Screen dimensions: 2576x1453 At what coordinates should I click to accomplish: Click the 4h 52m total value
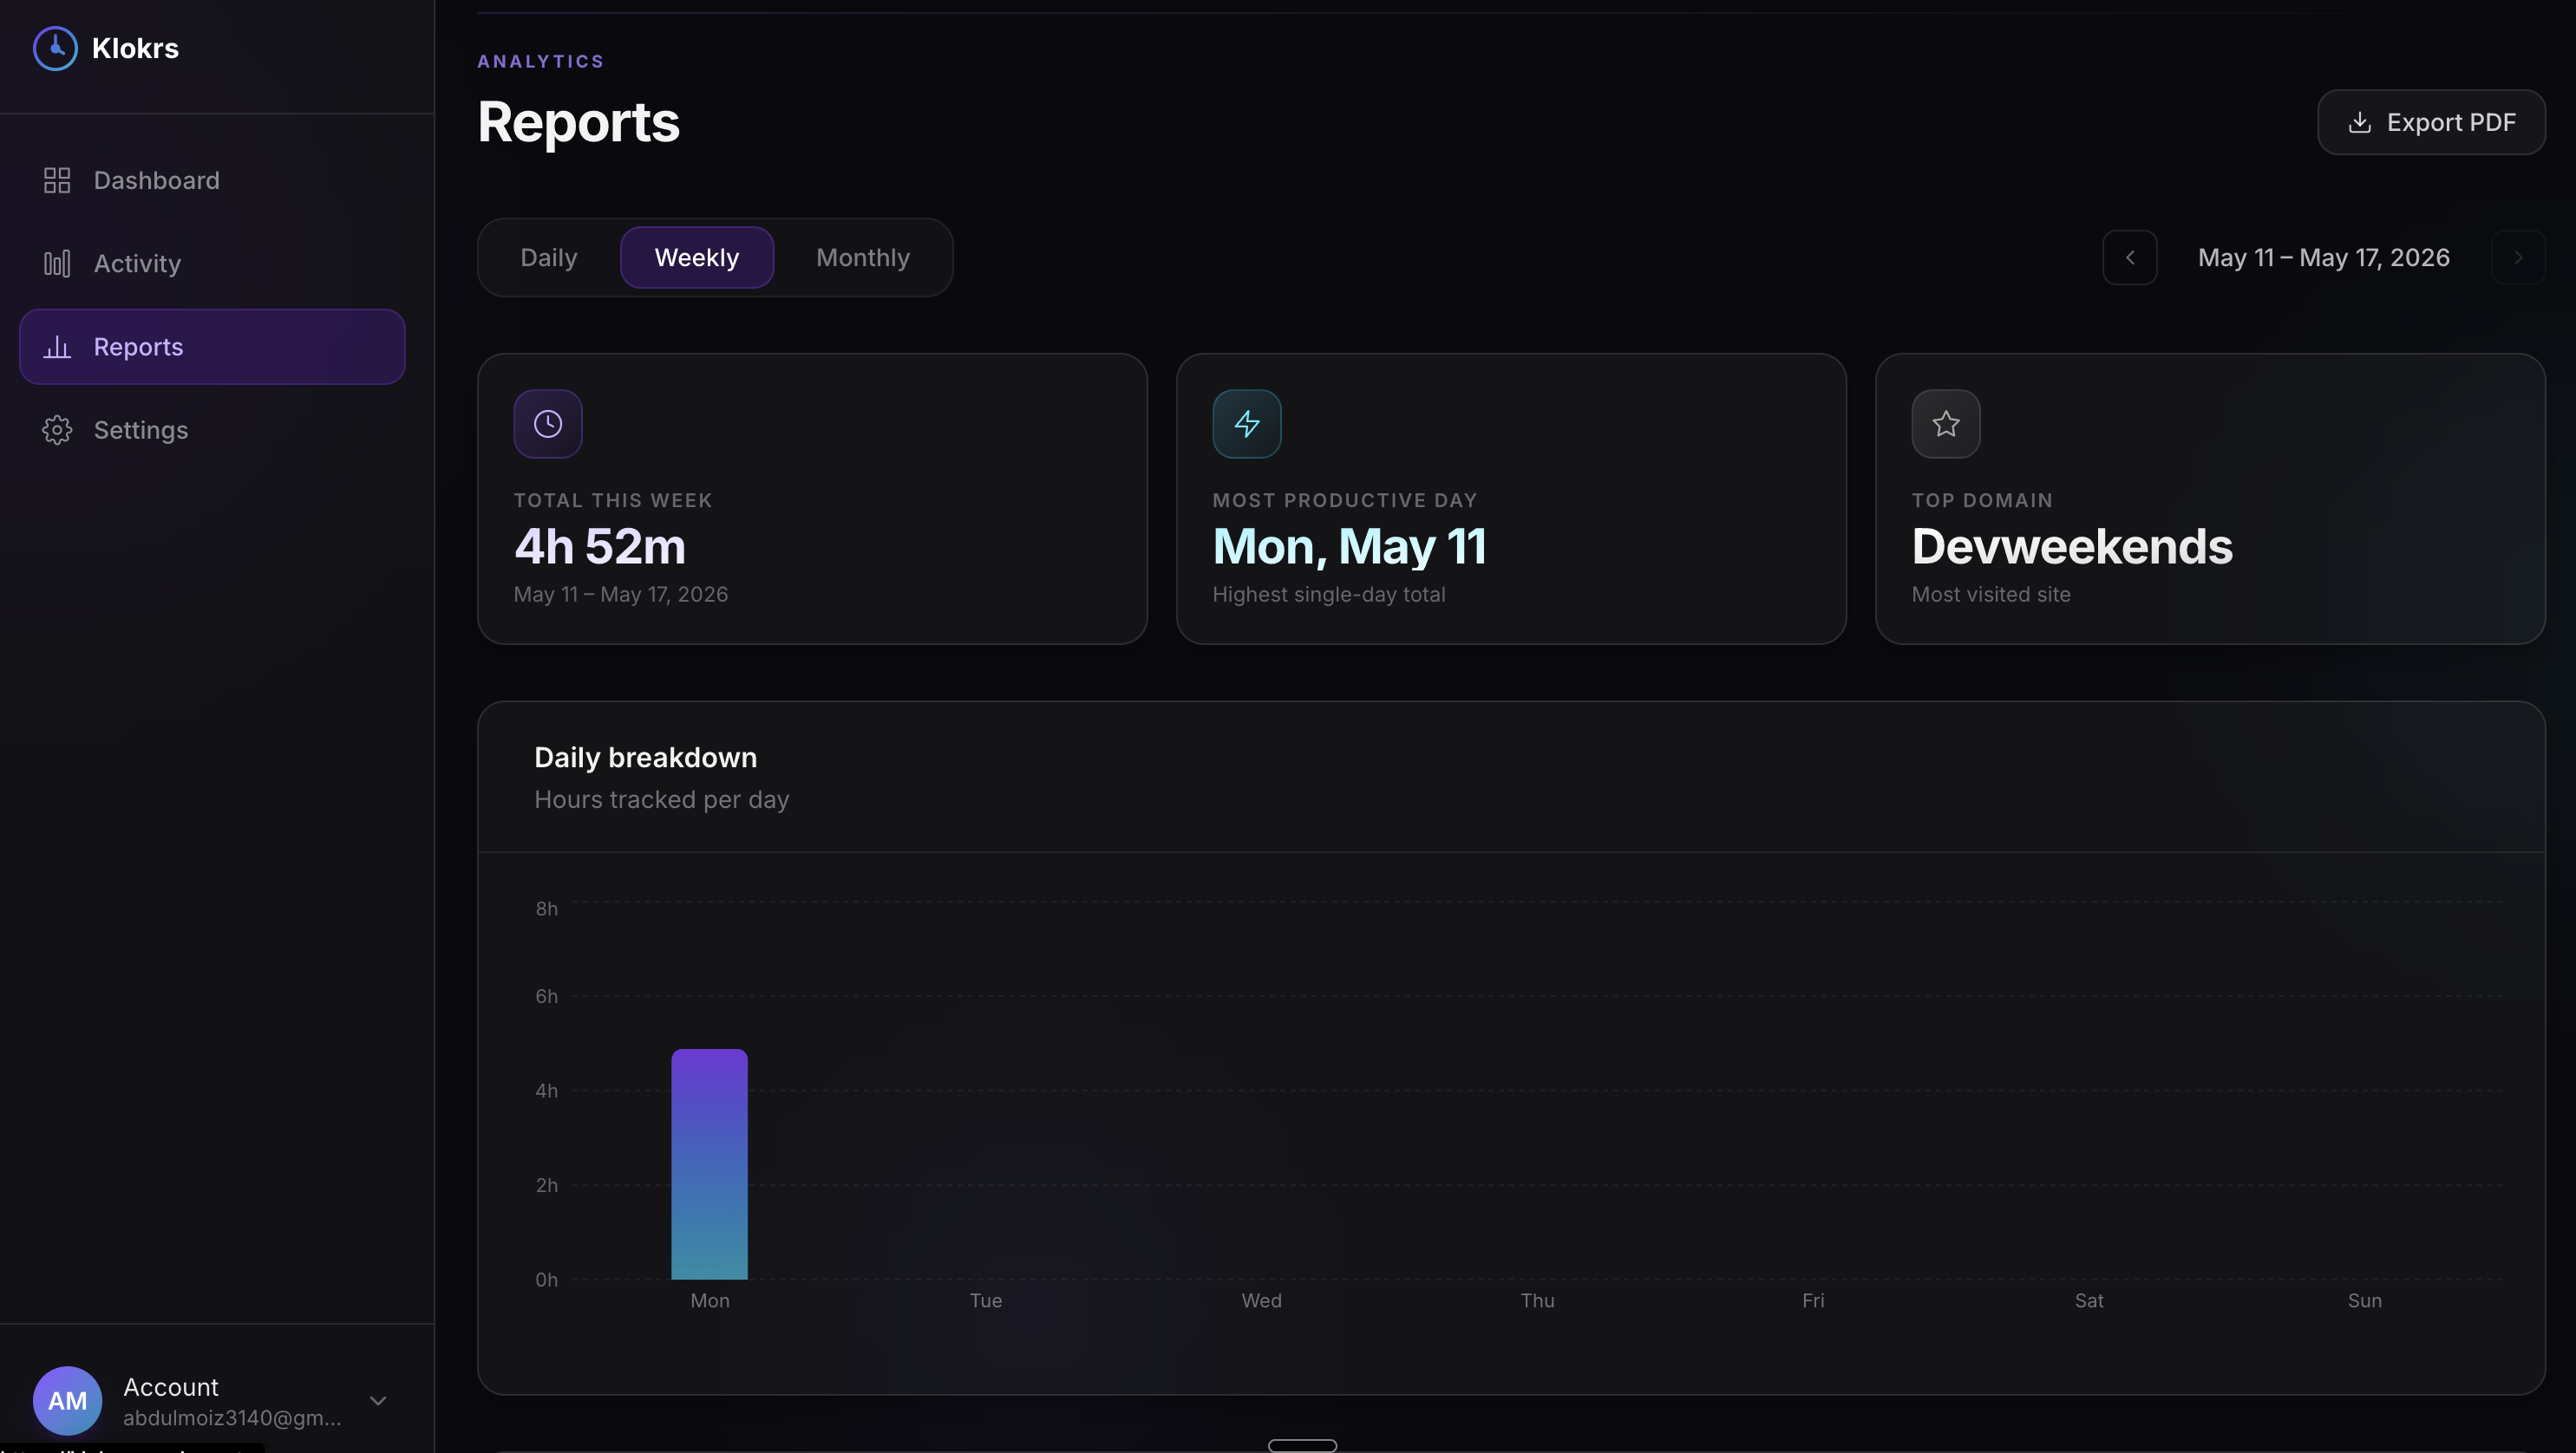[x=600, y=547]
